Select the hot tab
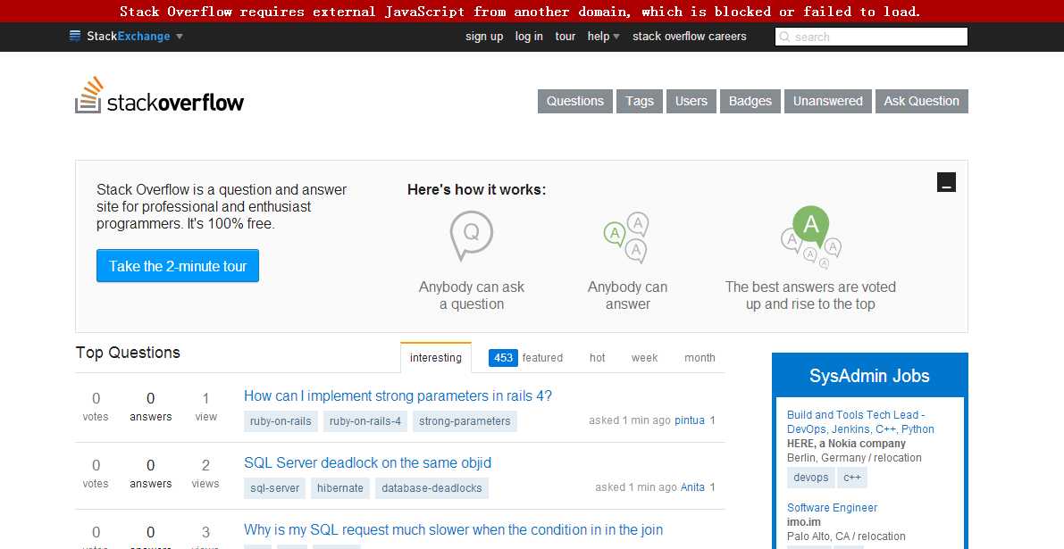The width and height of the screenshot is (1064, 549). 597,357
